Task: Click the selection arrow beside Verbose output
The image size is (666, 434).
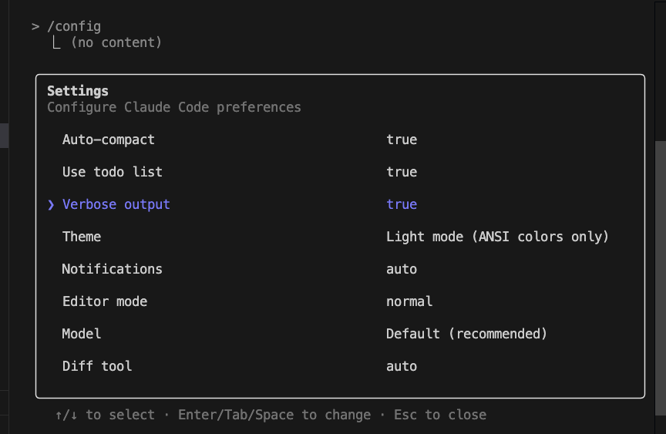Action: [x=51, y=204]
